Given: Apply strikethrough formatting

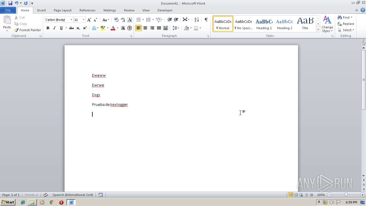Looking at the screenshot, I should [71, 28].
